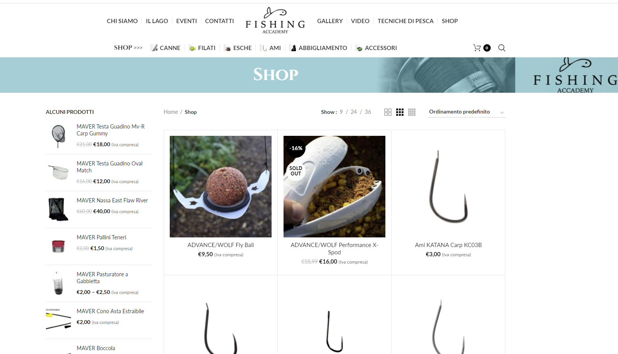This screenshot has height=354, width=618.
Task: Open the Ordinamento predefinito sorting dropdown
Action: point(467,112)
